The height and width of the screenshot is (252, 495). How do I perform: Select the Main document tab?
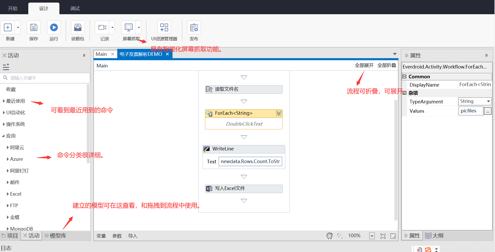click(x=101, y=54)
